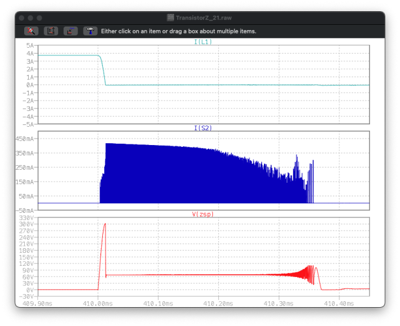
Task: Select the V(zsp) trace label
Action: [203, 214]
